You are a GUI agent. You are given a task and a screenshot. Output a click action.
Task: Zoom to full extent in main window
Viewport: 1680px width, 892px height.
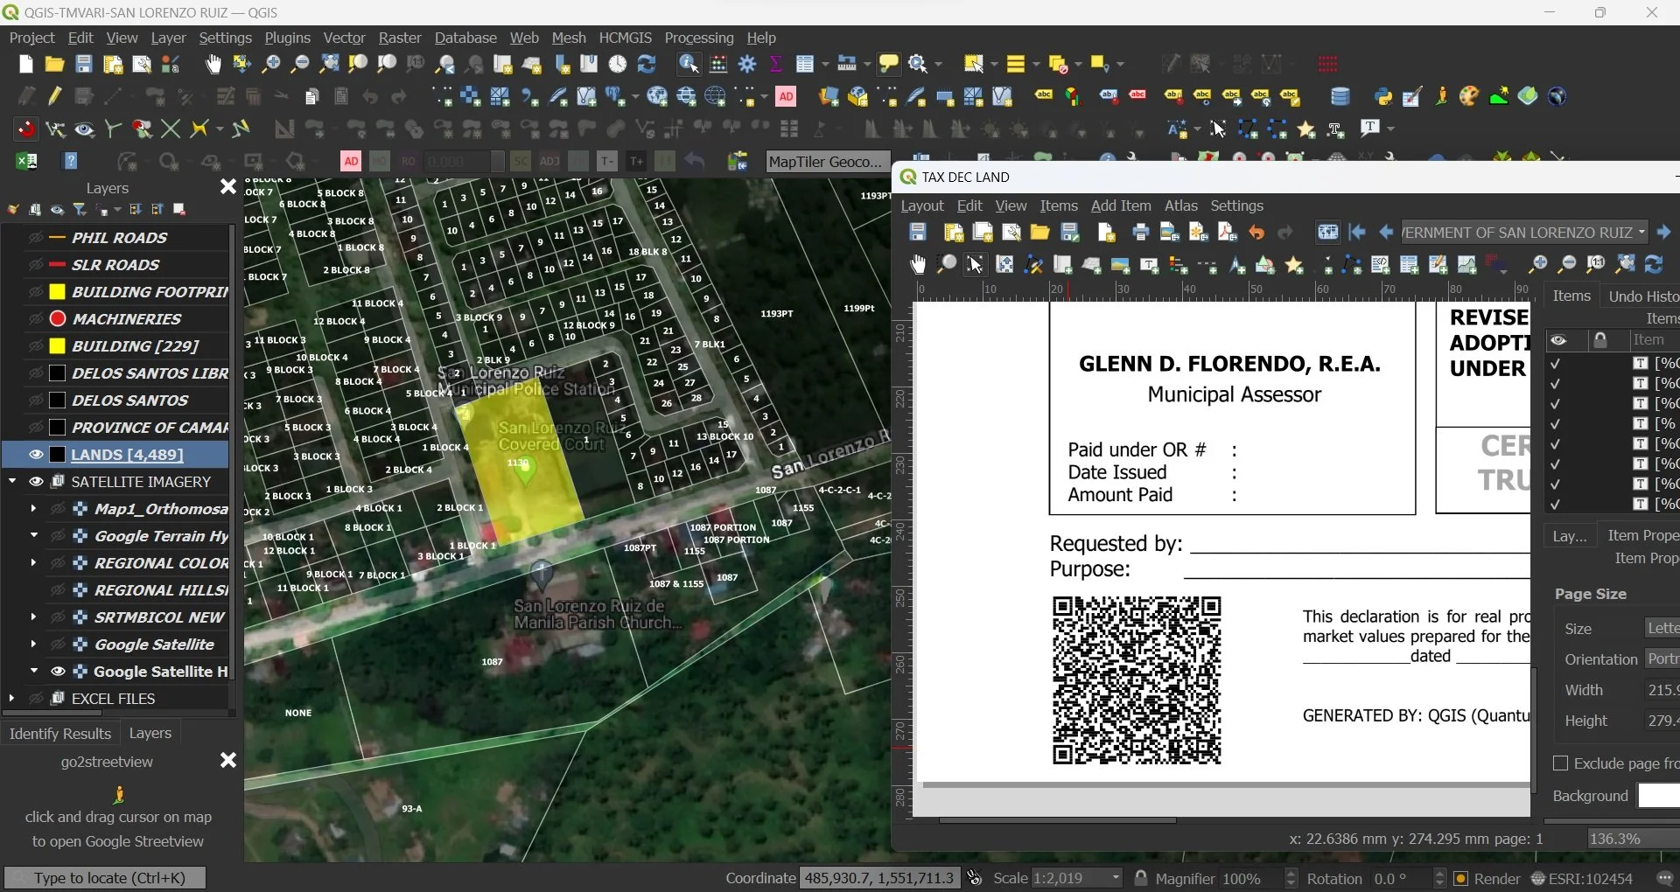(x=329, y=64)
